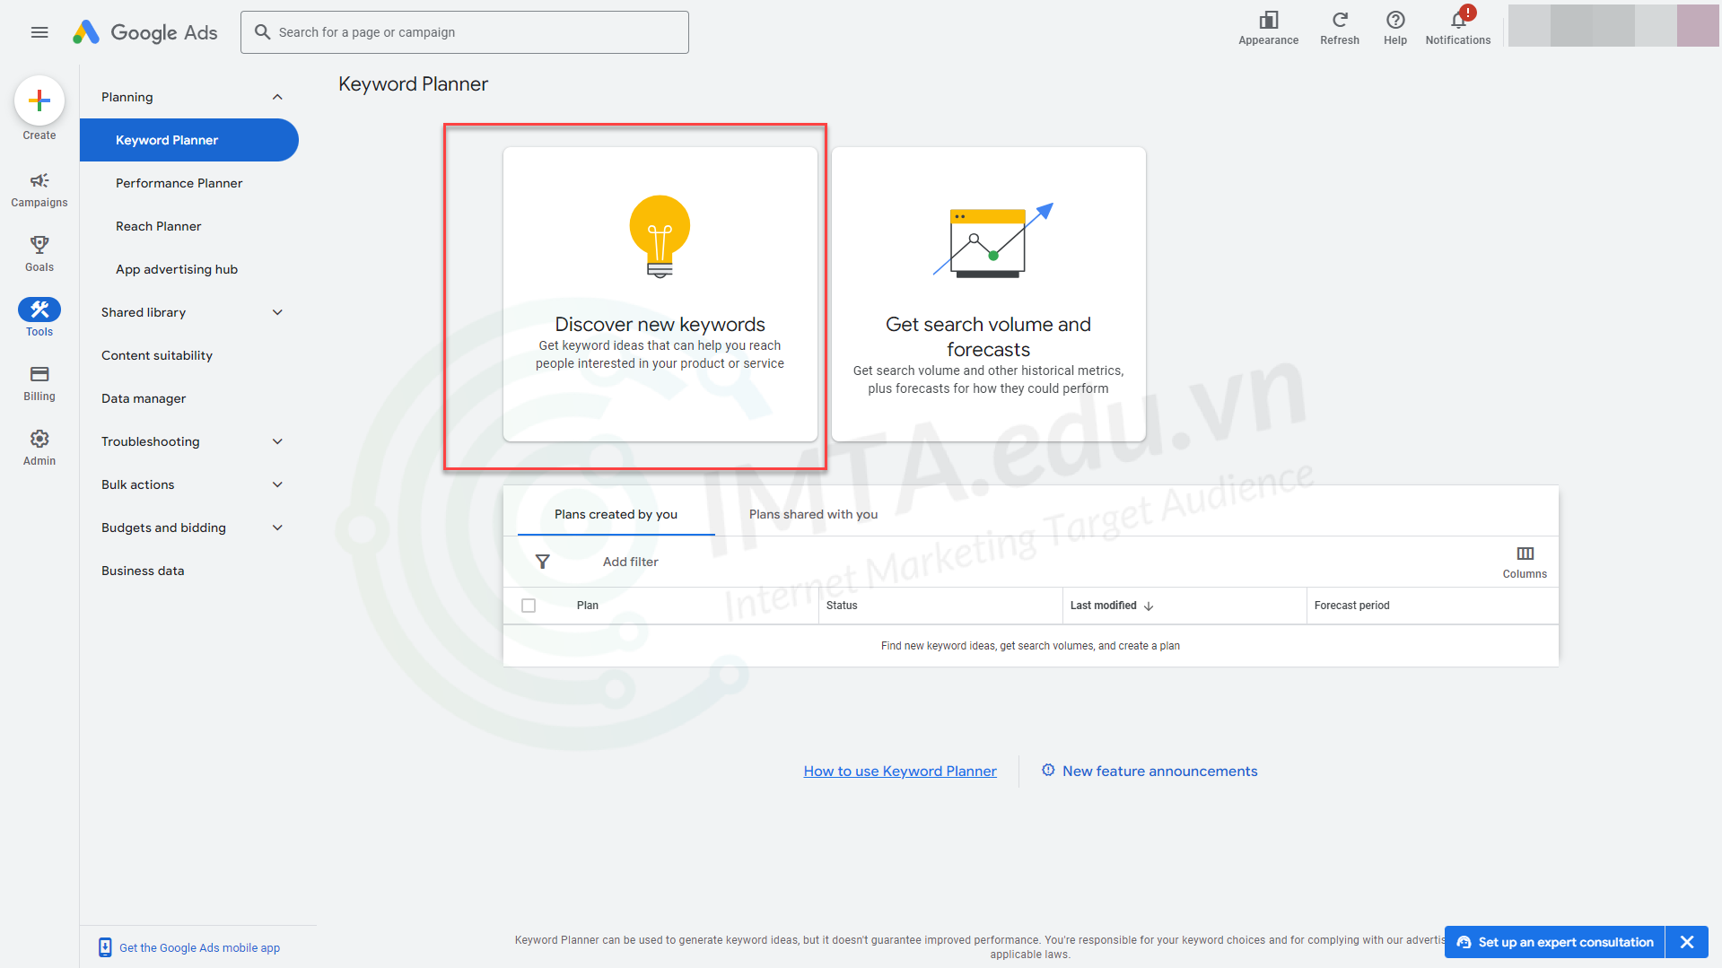Screen dimensions: 1722x968
Task: Open App advertising hub
Action: point(176,269)
